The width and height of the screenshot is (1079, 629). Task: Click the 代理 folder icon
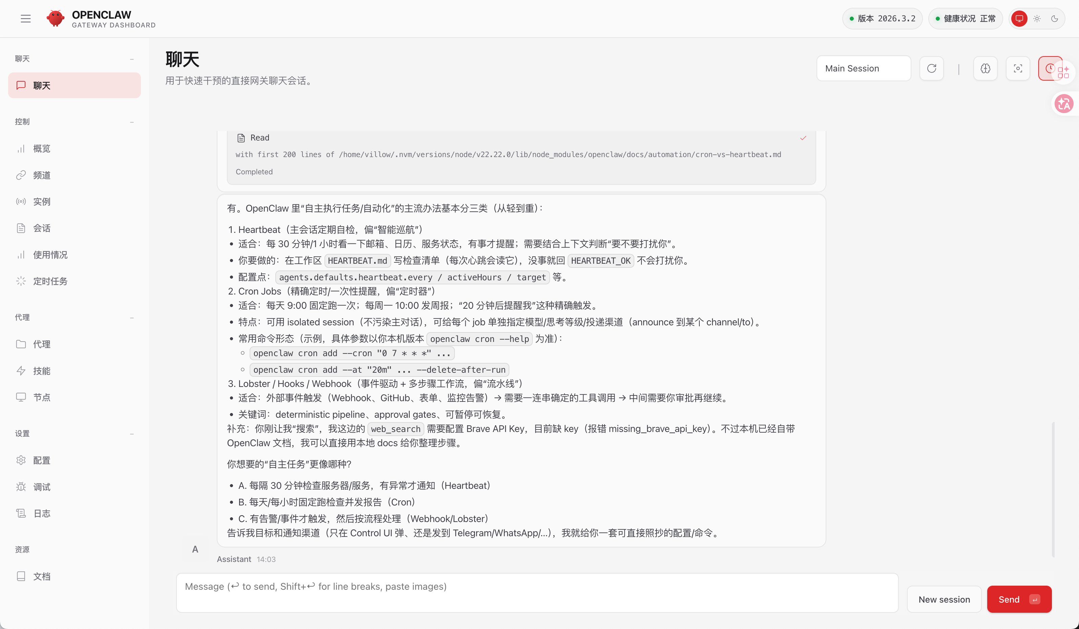pos(21,344)
